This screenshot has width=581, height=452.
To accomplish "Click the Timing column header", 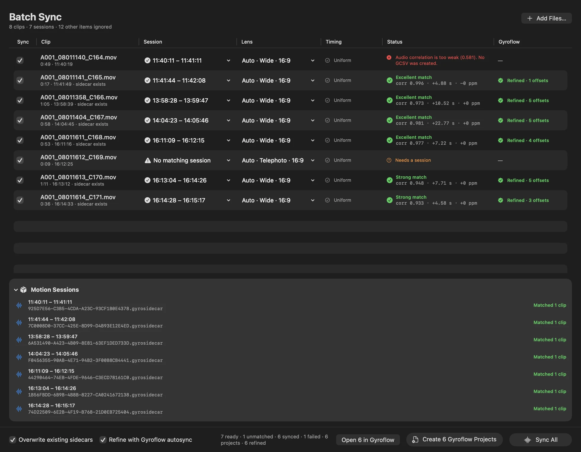I will [x=333, y=42].
